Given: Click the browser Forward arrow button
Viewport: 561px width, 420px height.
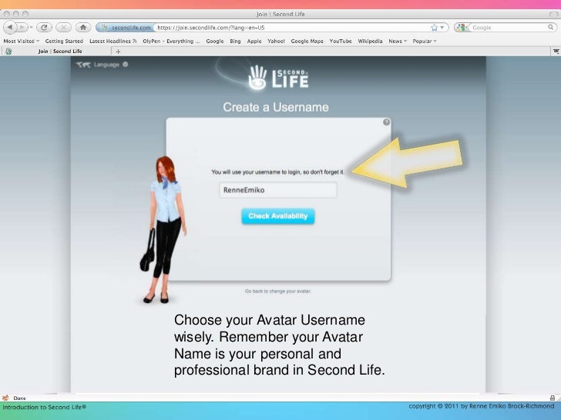Looking at the screenshot, I should 22,28.
